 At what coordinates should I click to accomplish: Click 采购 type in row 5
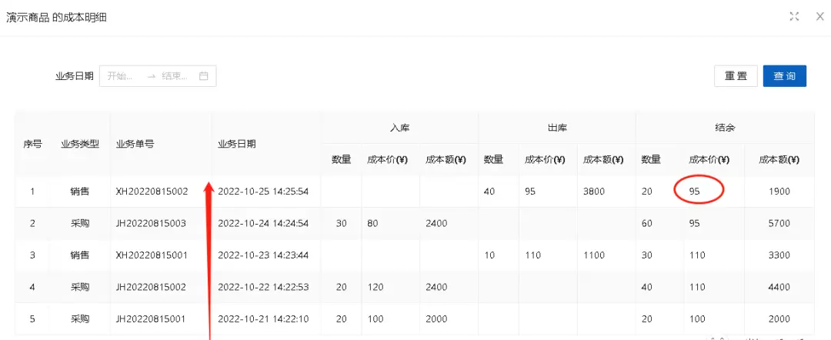click(80, 318)
